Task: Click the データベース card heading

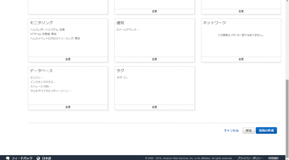Action: 41,71
